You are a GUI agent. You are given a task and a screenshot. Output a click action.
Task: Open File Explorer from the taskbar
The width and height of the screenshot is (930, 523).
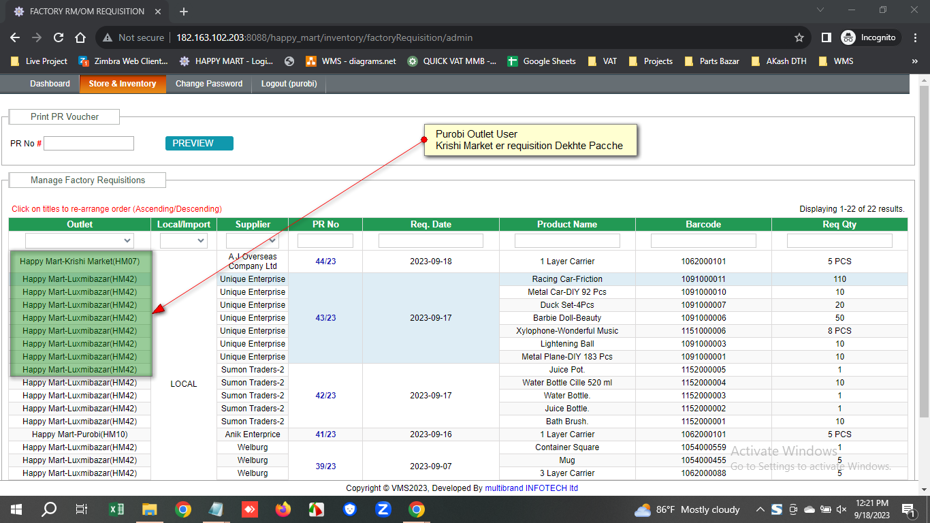tap(150, 509)
